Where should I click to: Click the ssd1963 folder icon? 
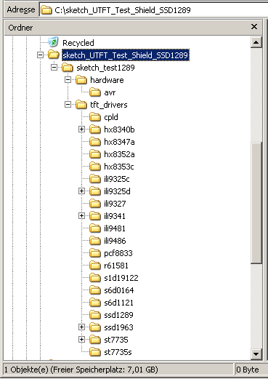click(x=95, y=327)
